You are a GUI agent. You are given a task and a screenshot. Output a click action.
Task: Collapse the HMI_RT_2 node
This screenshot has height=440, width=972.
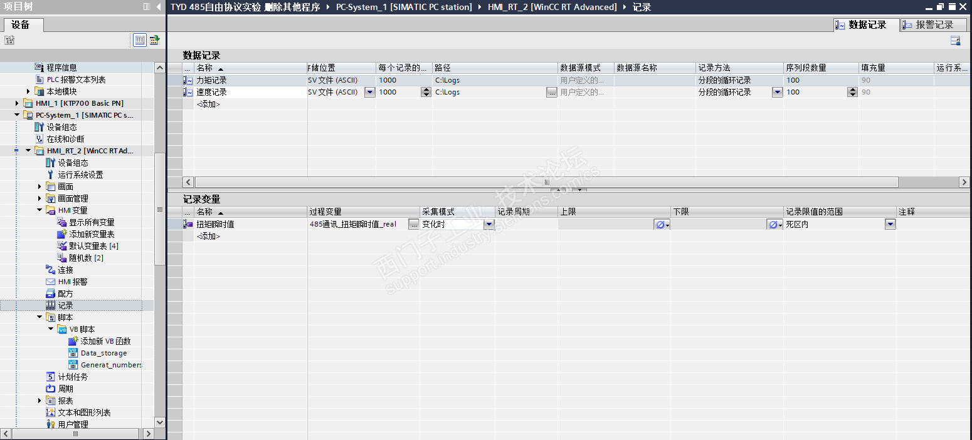pos(28,151)
